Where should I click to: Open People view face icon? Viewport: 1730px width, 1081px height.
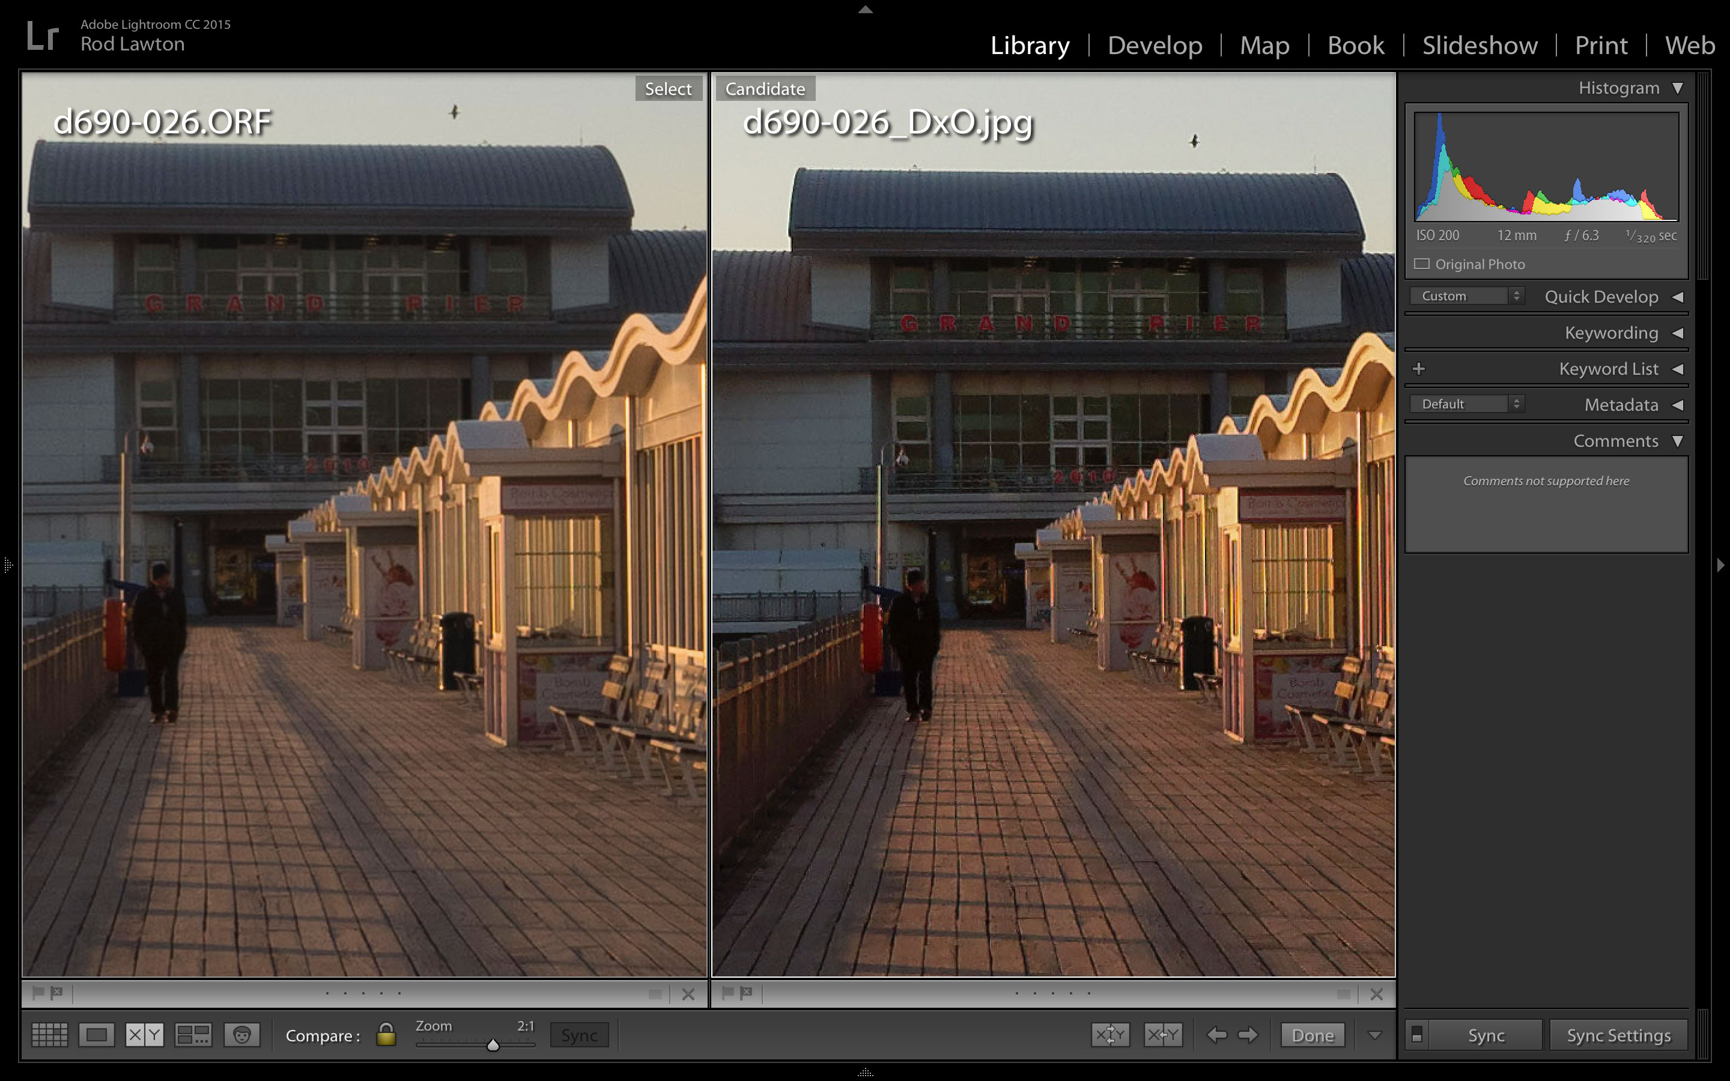pos(241,1035)
